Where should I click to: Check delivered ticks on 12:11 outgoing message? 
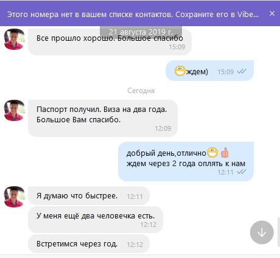pyautogui.click(x=242, y=172)
